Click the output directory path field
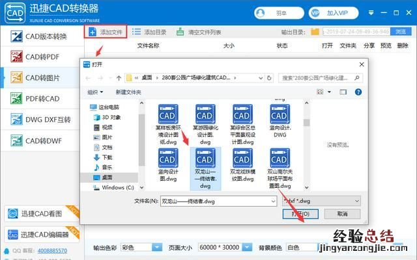 click(356, 32)
